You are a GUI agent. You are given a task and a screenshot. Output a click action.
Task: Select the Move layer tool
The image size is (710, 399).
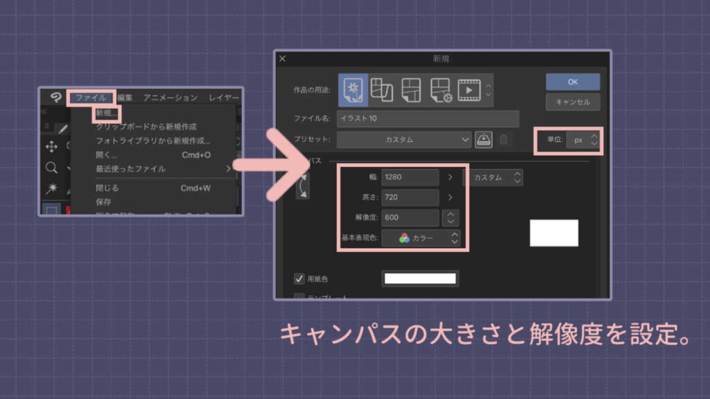point(51,147)
